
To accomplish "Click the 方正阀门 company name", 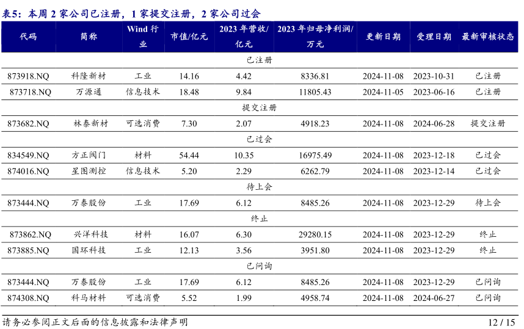I will click(89, 156).
